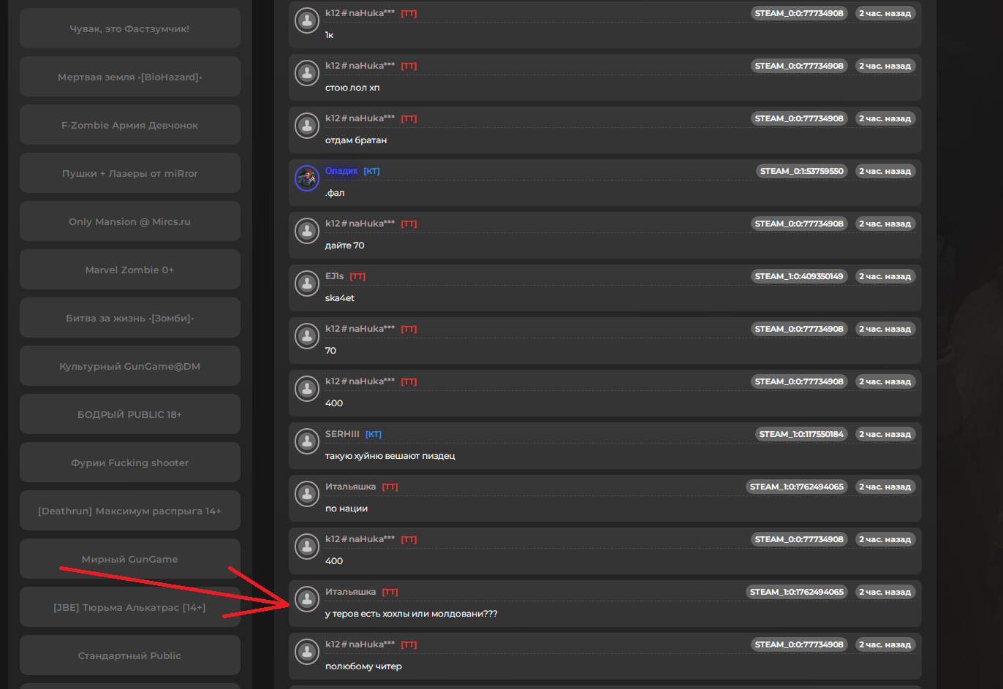Open the "F-Zombie Армия Девчонок" server

pos(130,125)
